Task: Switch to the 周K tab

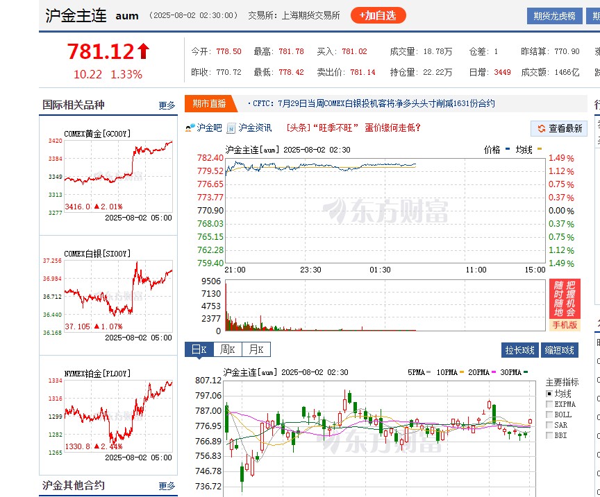Action: 228,350
